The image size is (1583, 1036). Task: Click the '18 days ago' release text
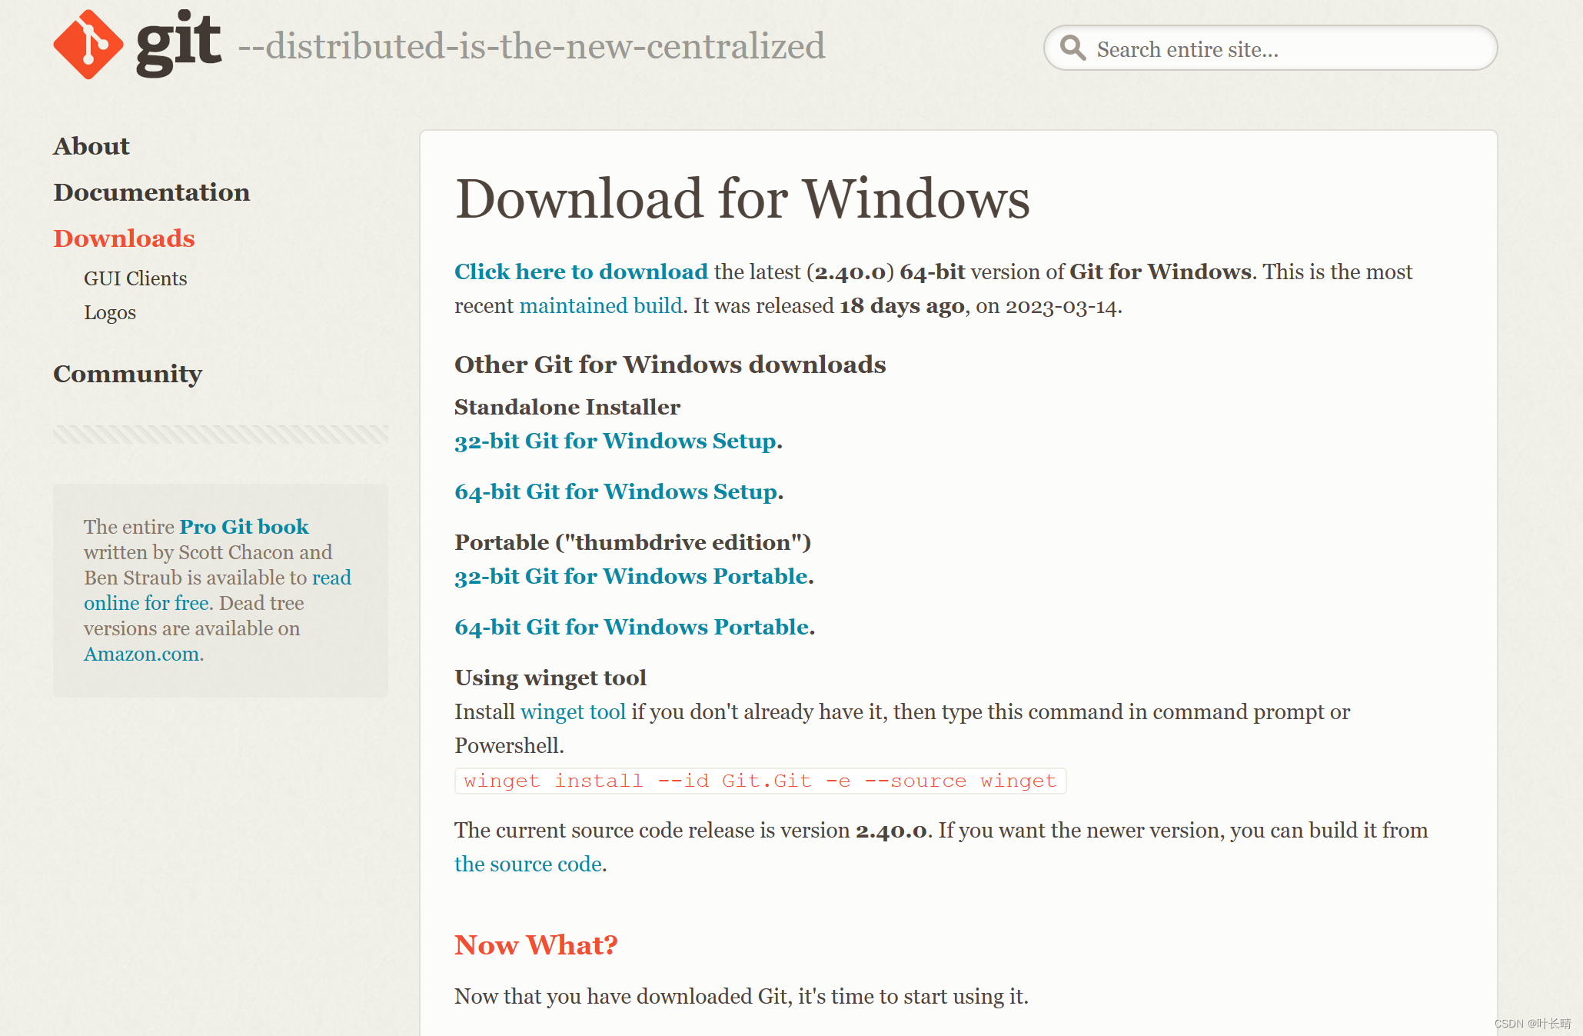(902, 305)
